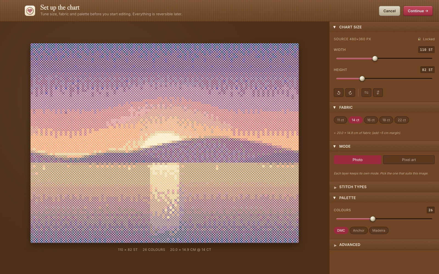This screenshot has height=274, width=439.
Task: Click the Width slider handle
Action: [x=375, y=58]
